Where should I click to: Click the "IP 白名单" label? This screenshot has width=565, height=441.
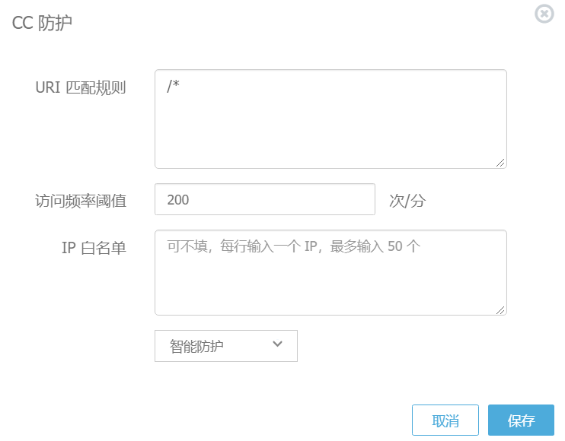pos(94,248)
